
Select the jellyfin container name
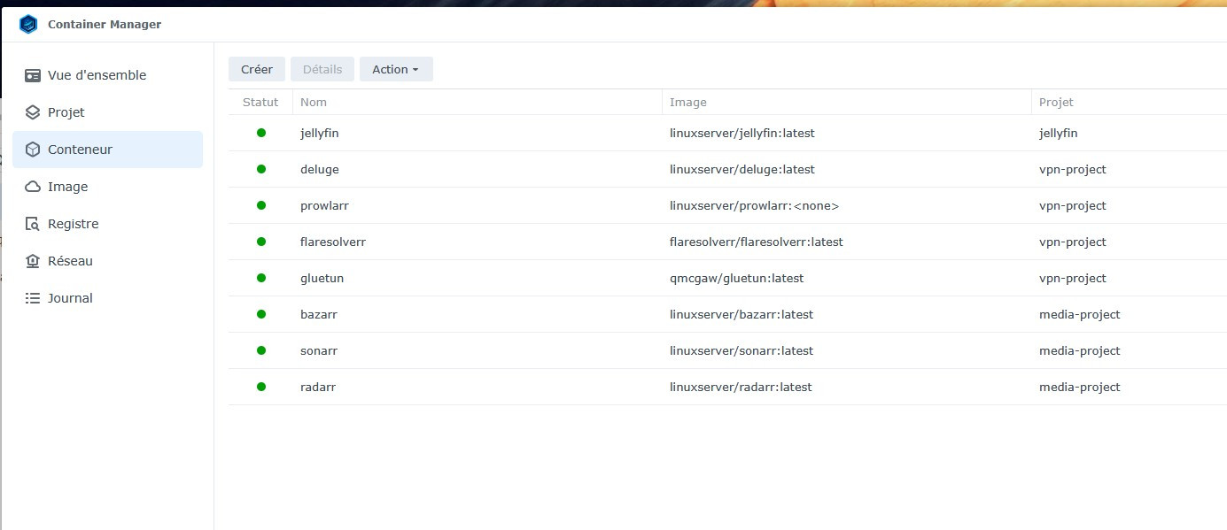pos(320,133)
